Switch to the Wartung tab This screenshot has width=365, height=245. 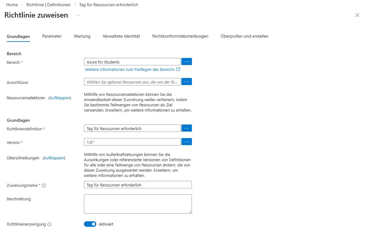click(82, 36)
